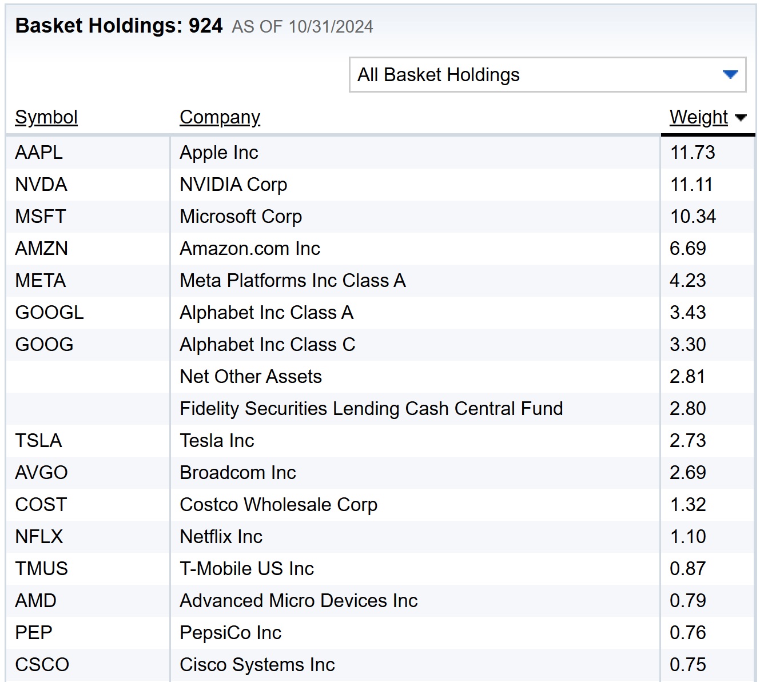Select the Broadcom Inc row
This screenshot has height=682, width=760.
[x=237, y=473]
